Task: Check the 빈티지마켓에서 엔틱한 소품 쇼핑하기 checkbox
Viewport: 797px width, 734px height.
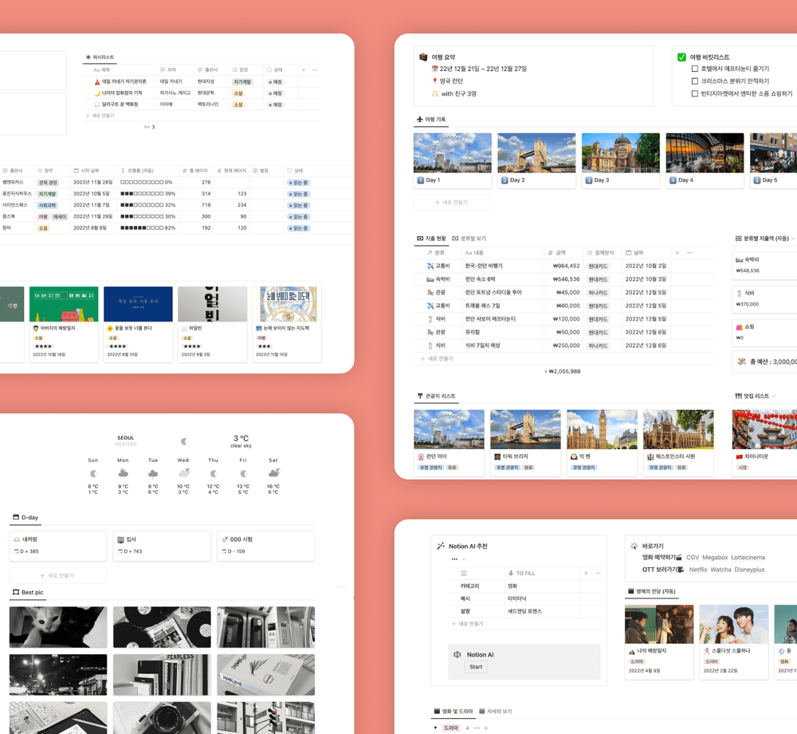Action: [x=695, y=94]
